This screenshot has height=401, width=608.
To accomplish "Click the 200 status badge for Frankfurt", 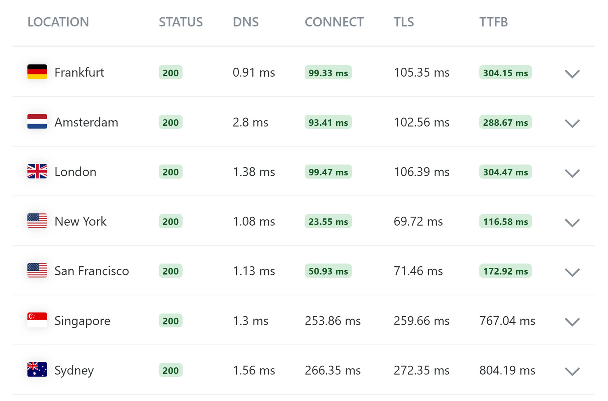I will 170,73.
